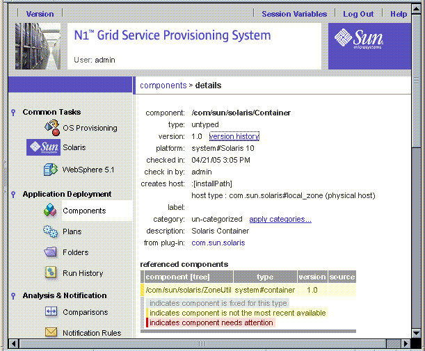
Task: Click the horizontal scrollbar thumb
Action: (x=203, y=343)
